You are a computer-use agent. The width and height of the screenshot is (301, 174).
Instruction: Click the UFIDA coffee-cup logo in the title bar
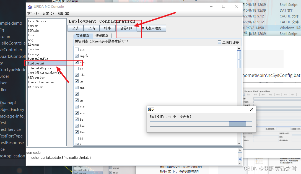click(30, 6)
